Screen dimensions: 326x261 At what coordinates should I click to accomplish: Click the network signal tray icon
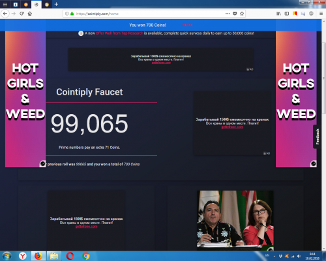[x=293, y=256]
